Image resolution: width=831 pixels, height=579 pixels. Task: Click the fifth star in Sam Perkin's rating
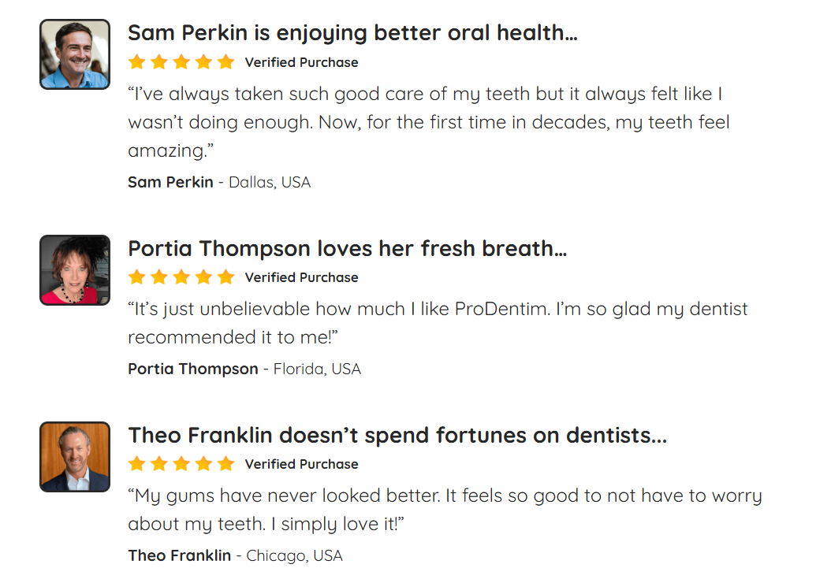click(x=225, y=62)
